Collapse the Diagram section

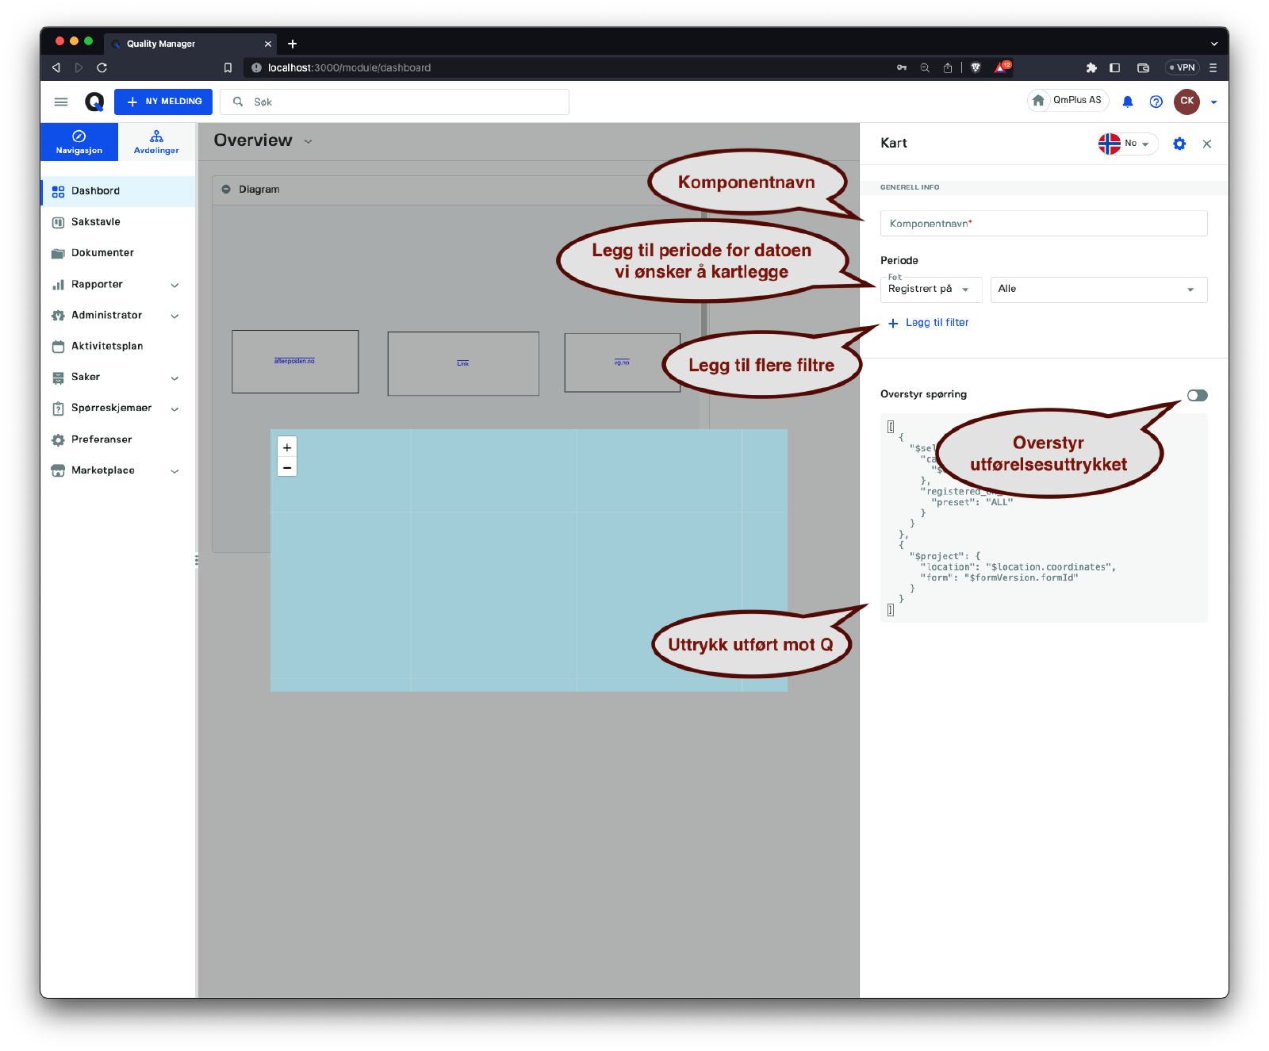click(x=226, y=190)
